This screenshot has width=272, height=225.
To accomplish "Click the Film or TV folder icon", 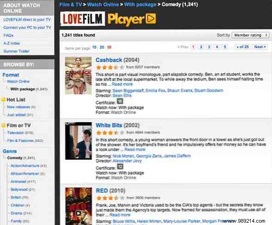I will coord(3,125).
